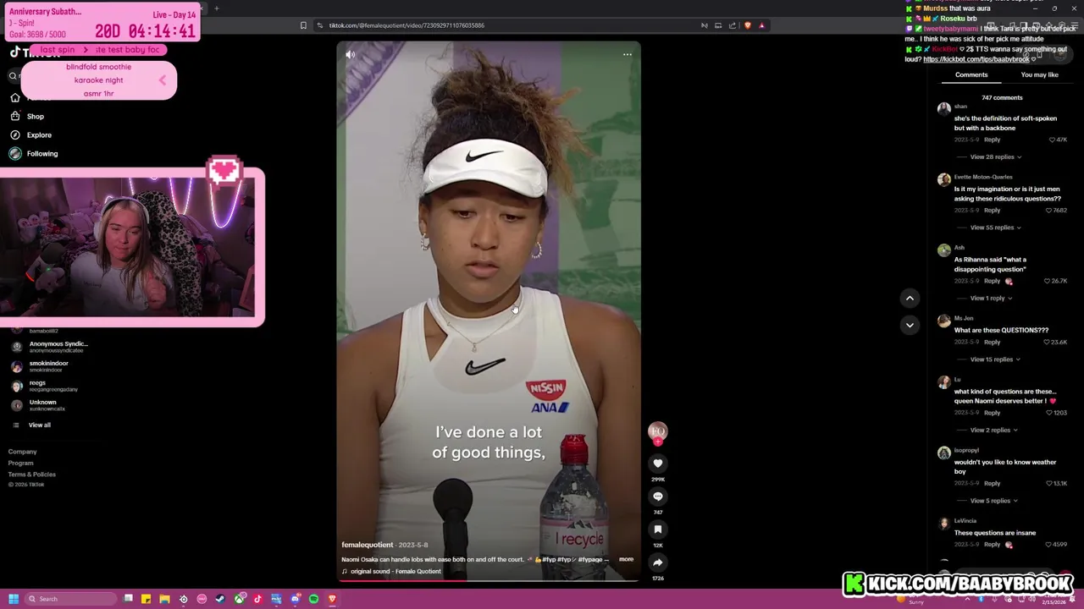Open File Explorer from taskbar
The height and width of the screenshot is (609, 1084).
[x=164, y=599]
